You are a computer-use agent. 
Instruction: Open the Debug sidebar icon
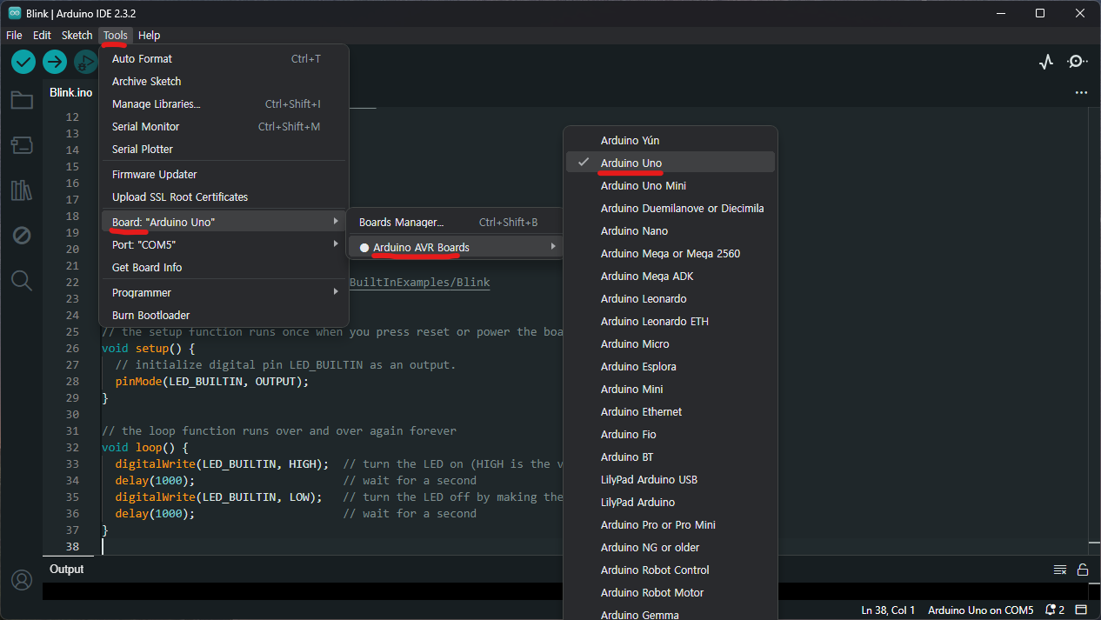[22, 236]
